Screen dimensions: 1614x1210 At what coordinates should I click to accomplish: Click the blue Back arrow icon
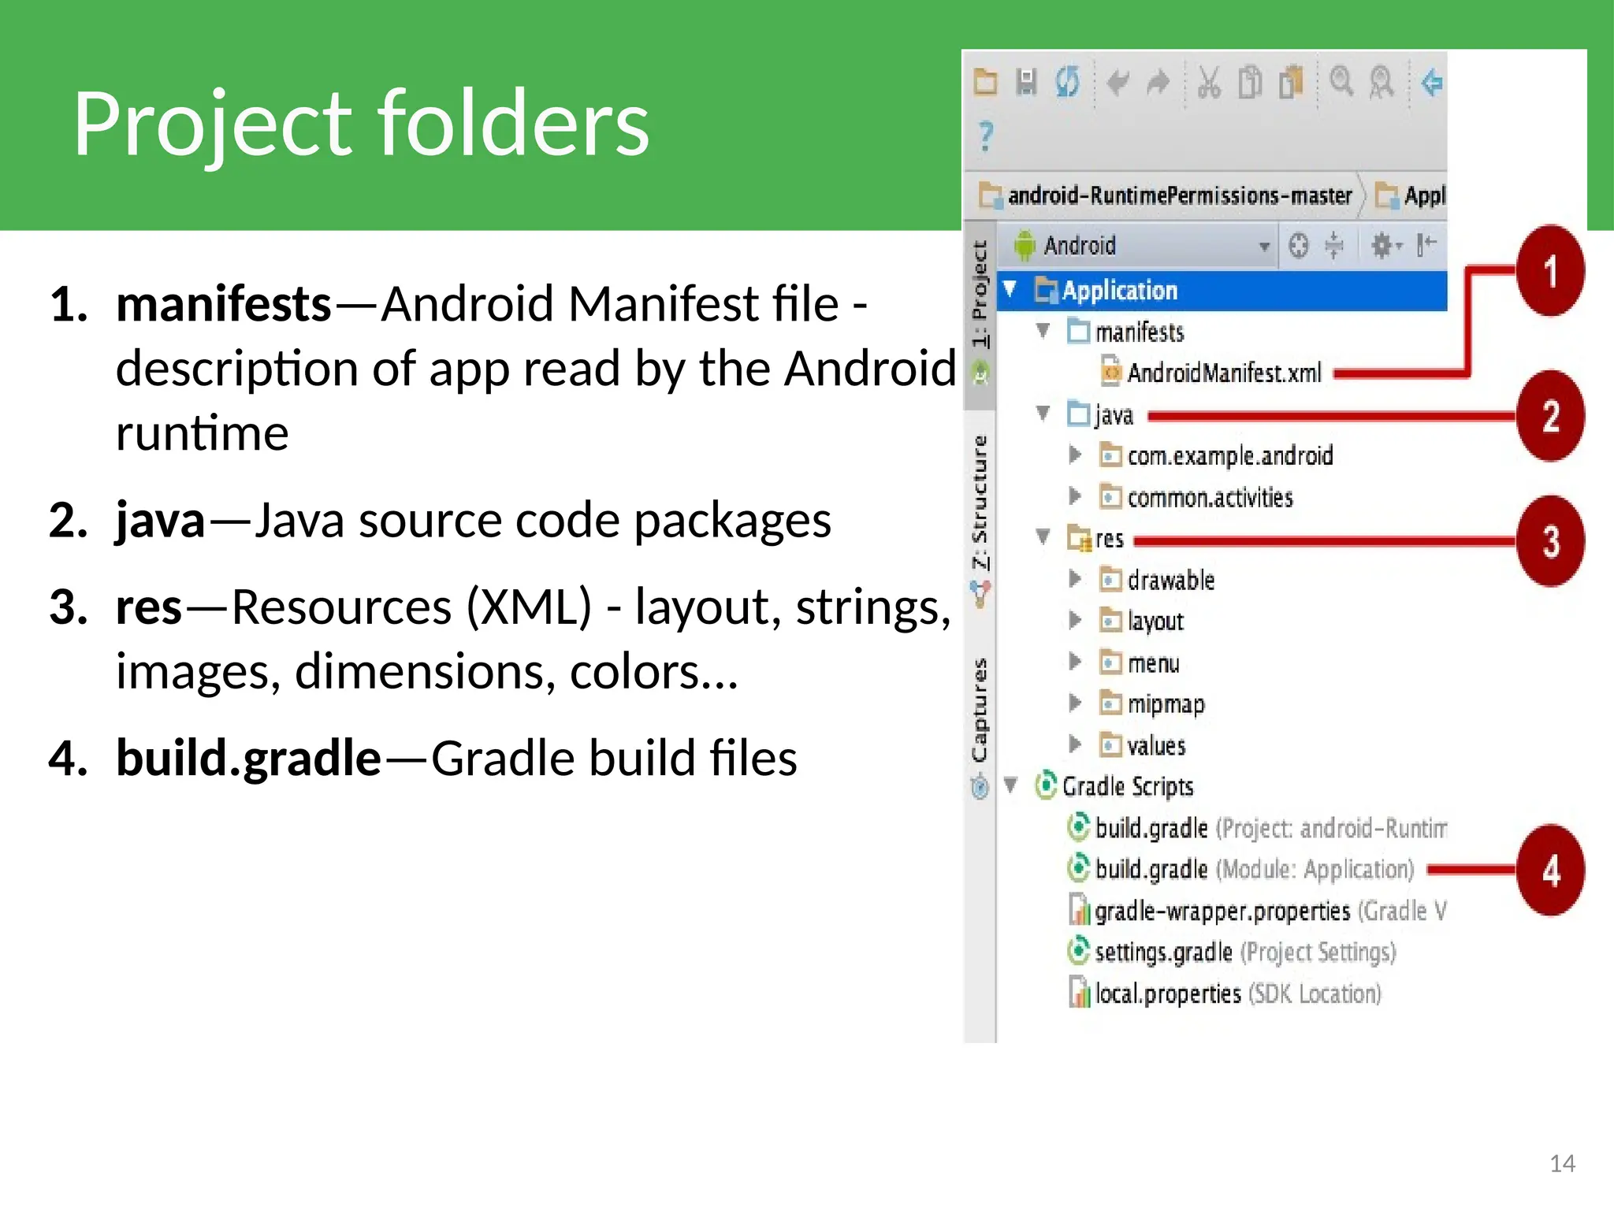coord(1432,82)
